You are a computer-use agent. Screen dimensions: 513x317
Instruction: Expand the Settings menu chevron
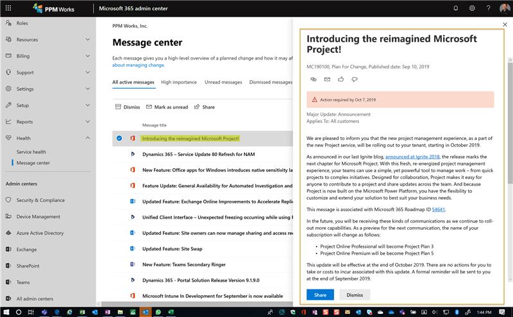[88, 89]
